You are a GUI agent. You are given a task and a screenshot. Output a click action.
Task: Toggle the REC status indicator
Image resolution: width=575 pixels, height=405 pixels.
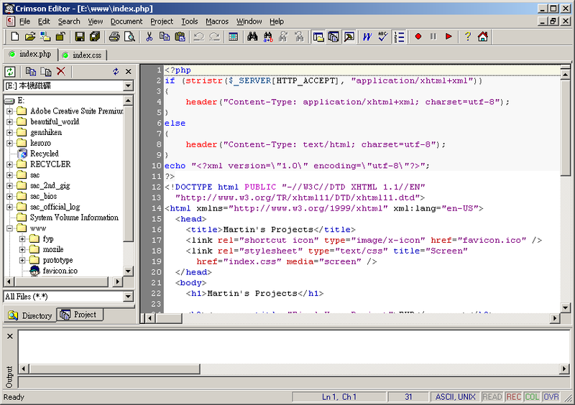[x=513, y=397]
